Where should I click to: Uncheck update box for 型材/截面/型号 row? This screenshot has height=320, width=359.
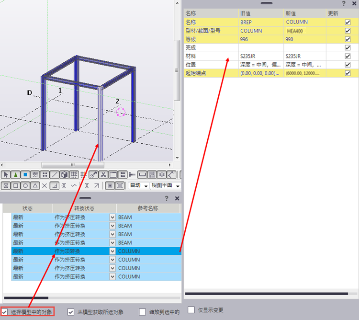[x=348, y=31]
